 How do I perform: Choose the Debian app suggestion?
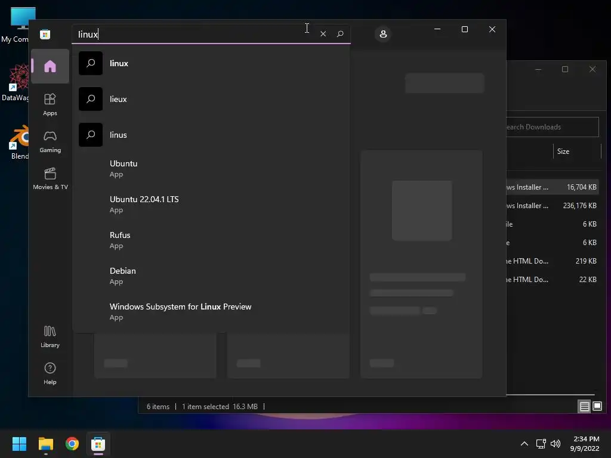211,276
